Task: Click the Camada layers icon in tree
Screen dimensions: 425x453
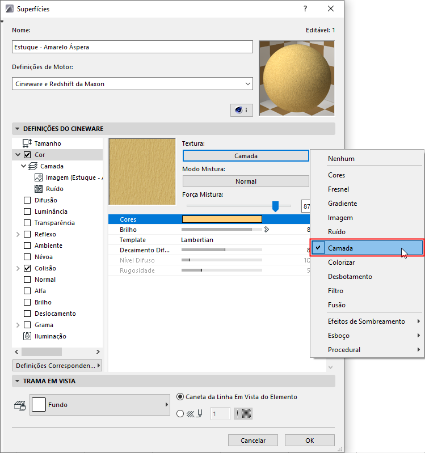Action: click(33, 166)
